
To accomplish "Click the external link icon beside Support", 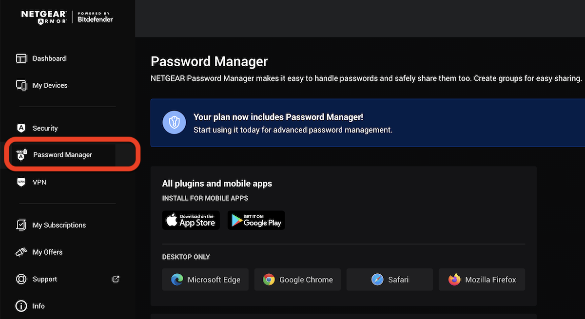I will tap(116, 279).
